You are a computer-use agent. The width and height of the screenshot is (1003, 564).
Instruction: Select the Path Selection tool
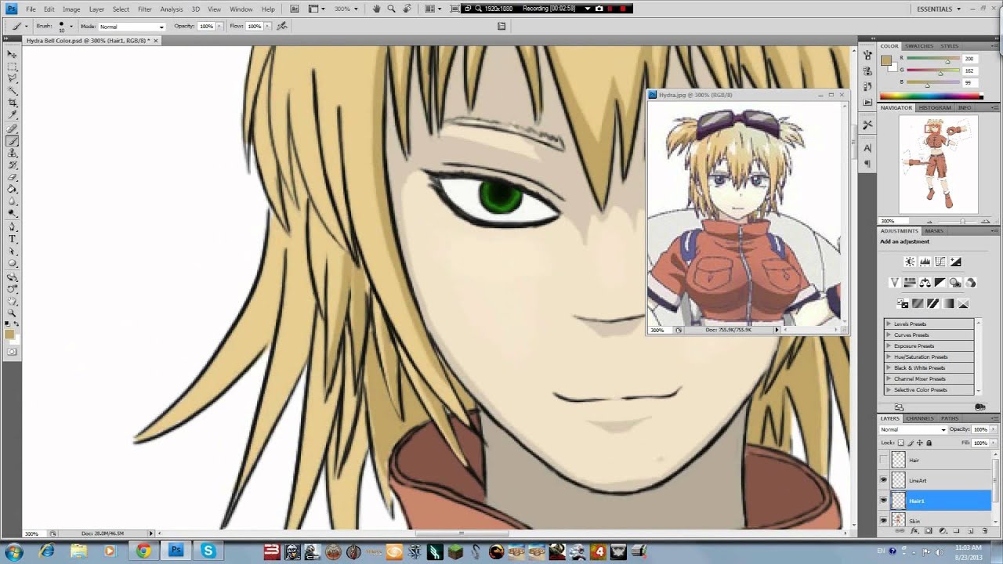click(x=12, y=251)
